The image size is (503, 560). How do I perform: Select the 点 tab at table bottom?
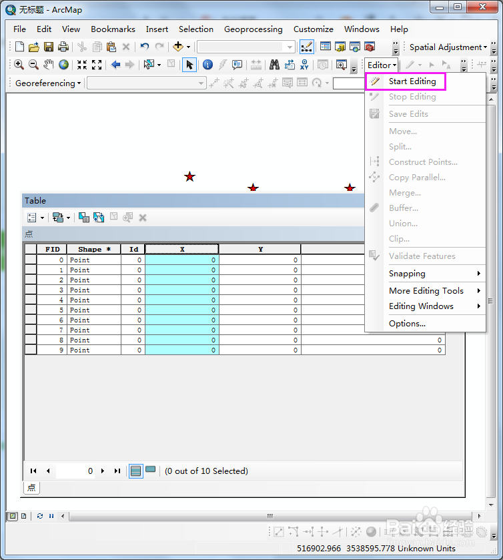[31, 488]
